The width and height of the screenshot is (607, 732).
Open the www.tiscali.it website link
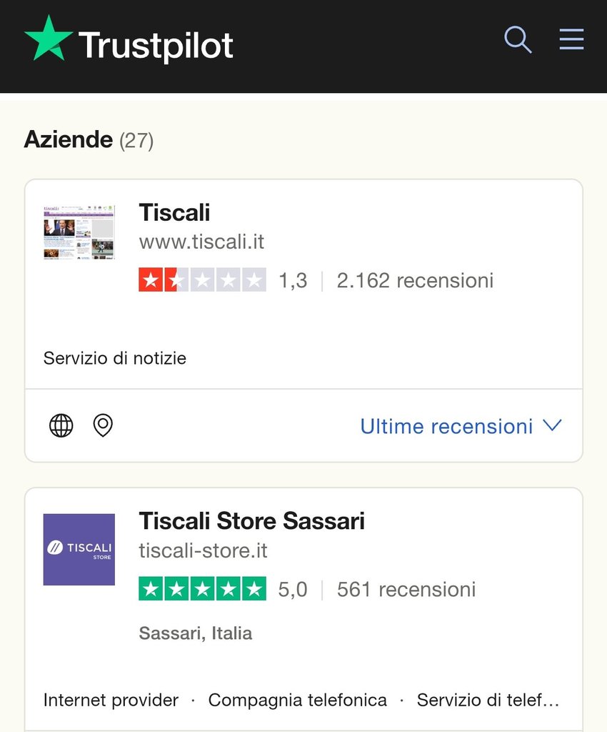[201, 242]
